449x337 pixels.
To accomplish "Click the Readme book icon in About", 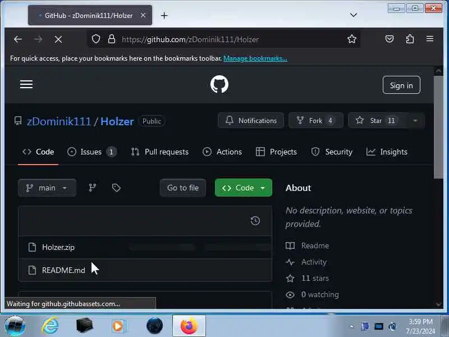I will tap(290, 245).
